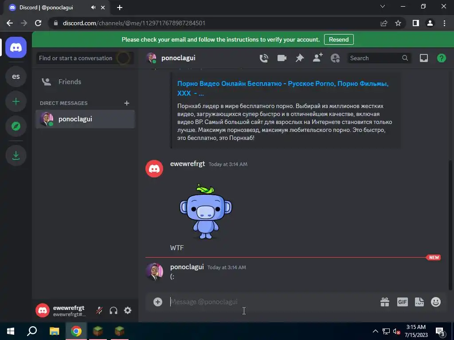Create a new DM with plus
The image size is (454, 340).
[126, 103]
